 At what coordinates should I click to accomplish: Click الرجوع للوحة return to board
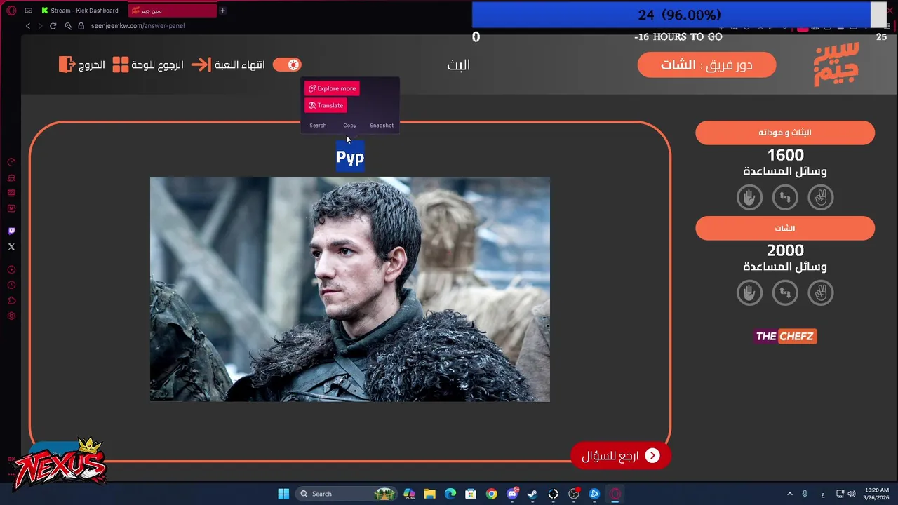click(x=148, y=65)
